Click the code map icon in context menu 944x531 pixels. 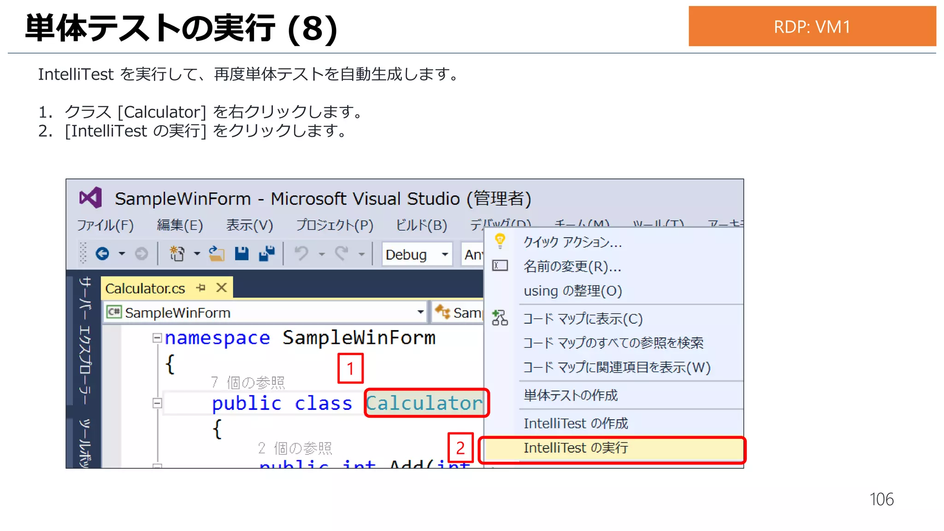pos(500,318)
